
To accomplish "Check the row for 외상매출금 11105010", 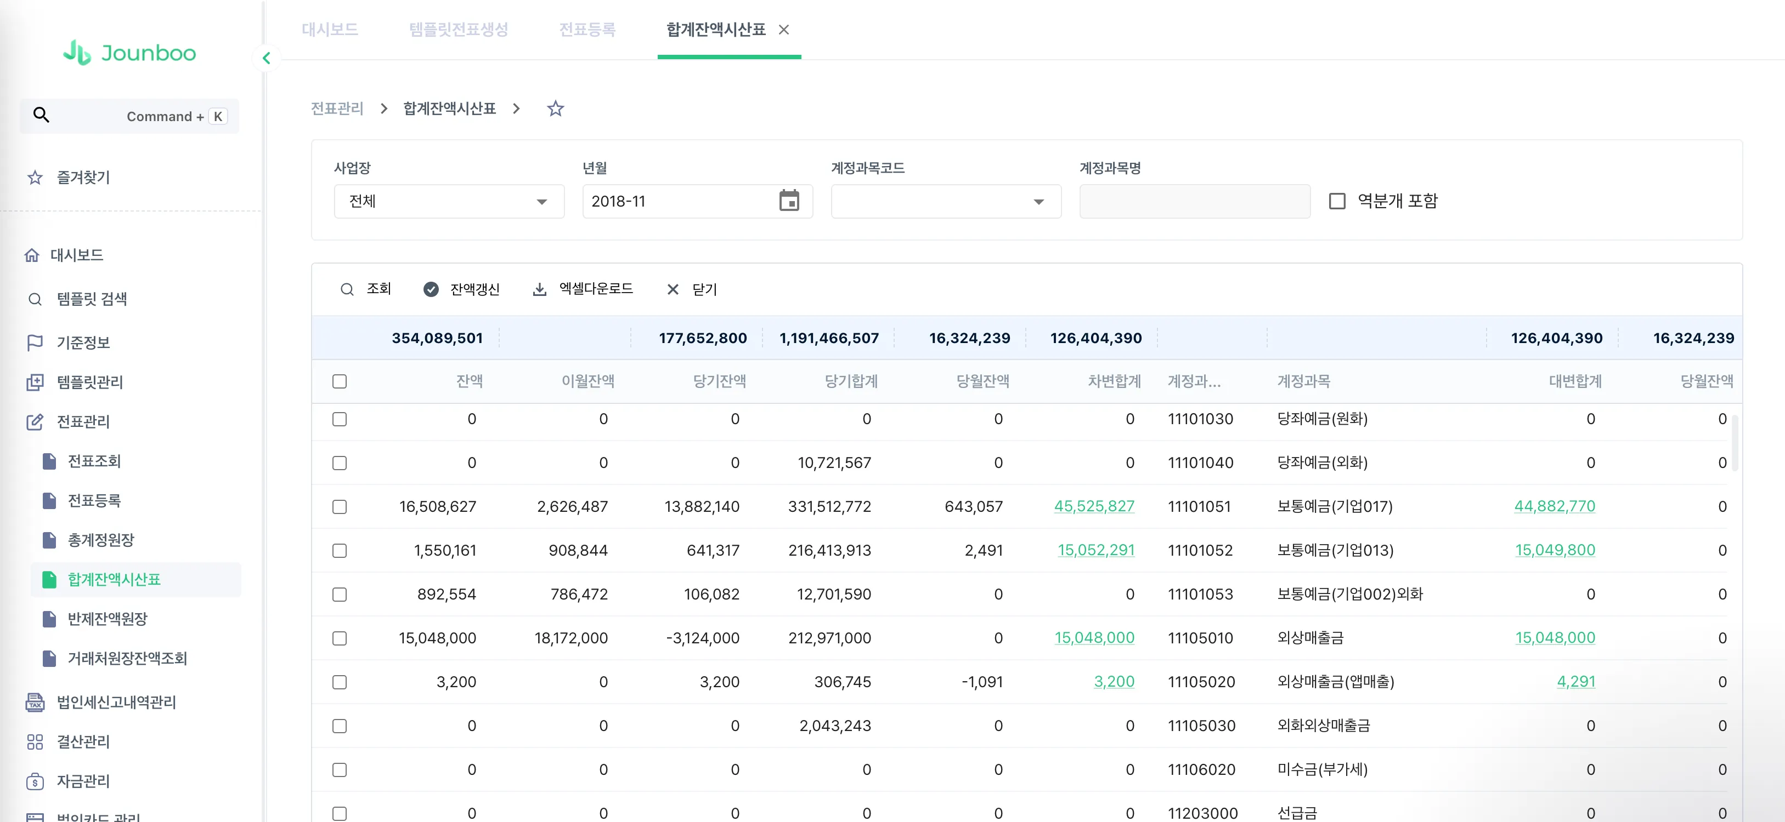I will coord(340,638).
